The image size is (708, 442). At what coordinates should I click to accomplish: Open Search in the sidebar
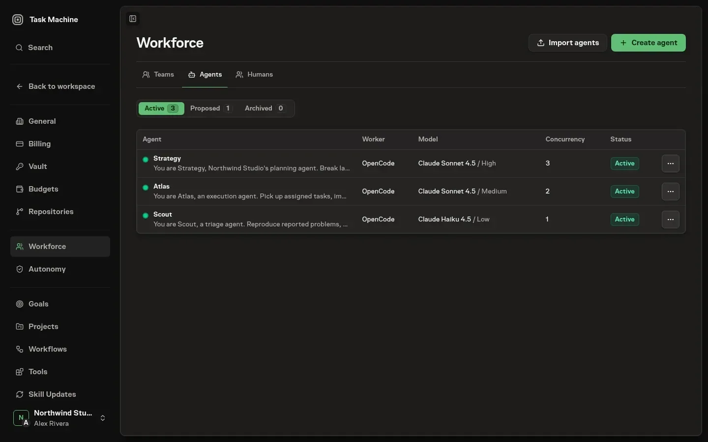(60, 48)
